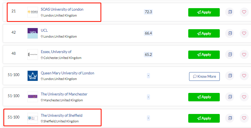Screen dimensions: 251x128
Task: Open Essex, University of link
Action: (56, 52)
